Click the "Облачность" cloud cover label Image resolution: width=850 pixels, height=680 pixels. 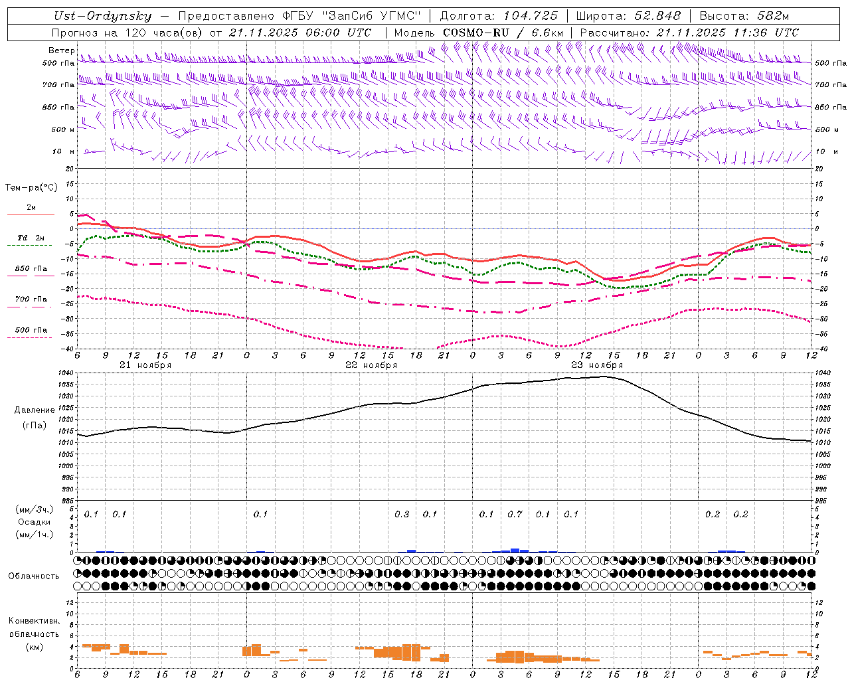click(34, 576)
